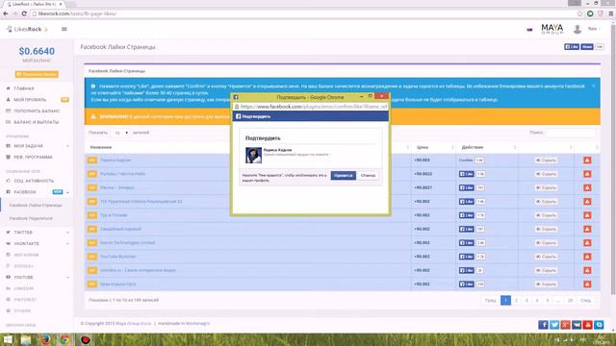Viewport: 616px width, 346px height.
Task: Click the VK social icon in footer
Action: tap(577, 325)
